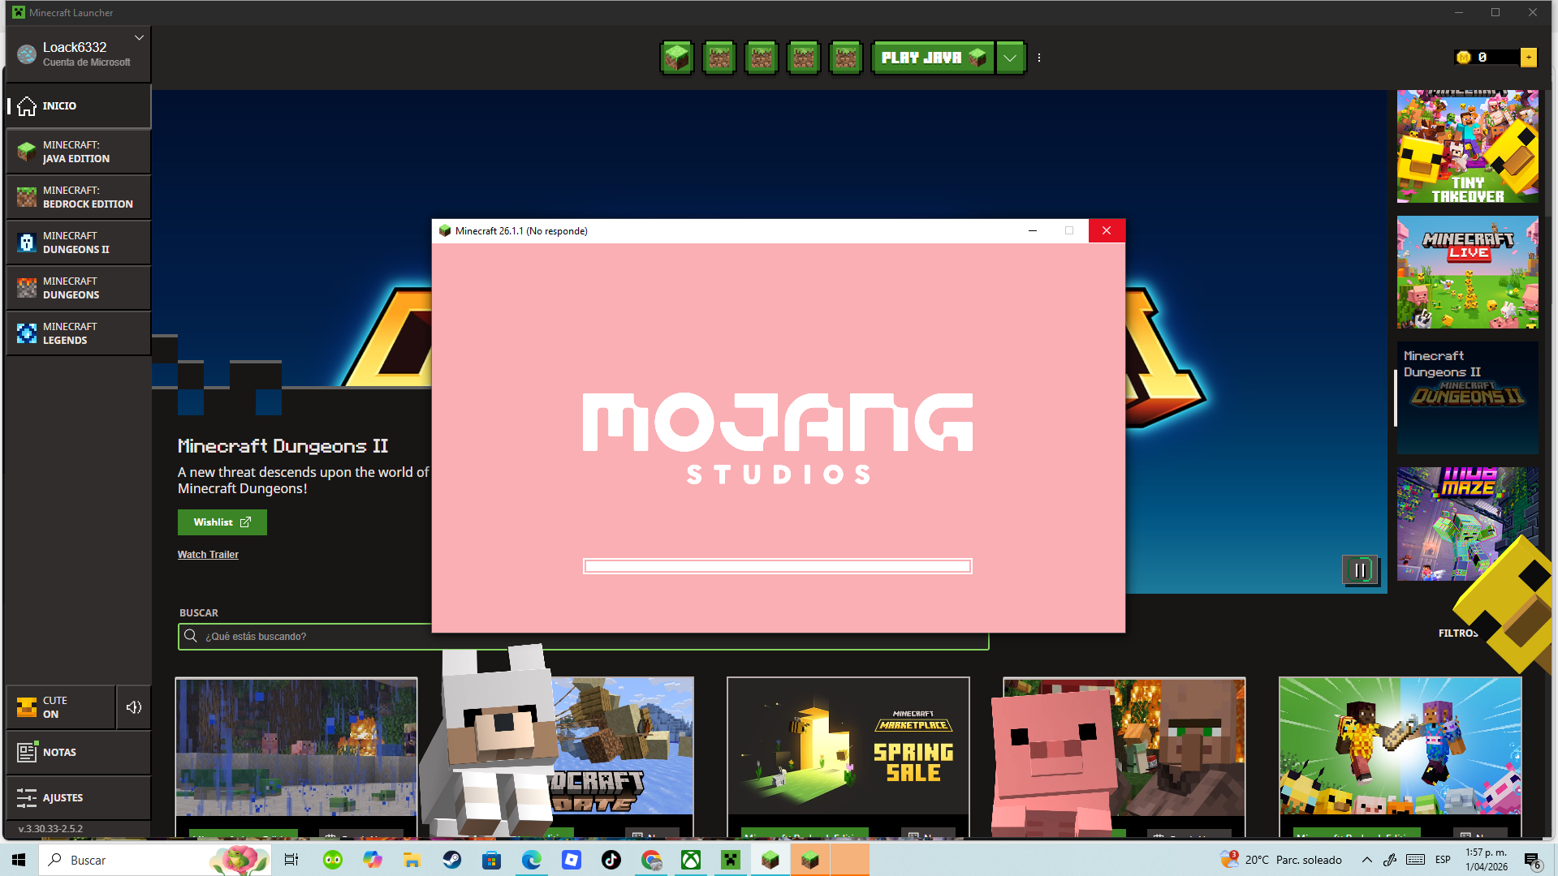Open the Watch Trailer link
Screen dimensions: 1558x876
coord(208,555)
